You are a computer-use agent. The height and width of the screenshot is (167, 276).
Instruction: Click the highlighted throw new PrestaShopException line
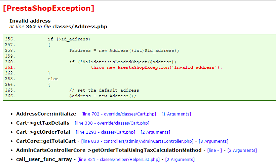click(x=157, y=67)
